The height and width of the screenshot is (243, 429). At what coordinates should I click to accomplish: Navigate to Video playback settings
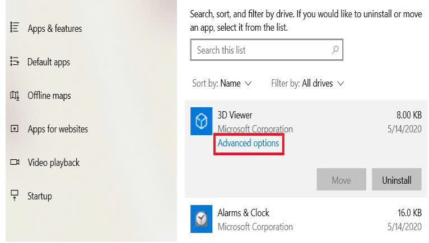coord(54,163)
